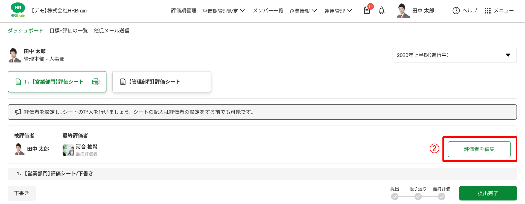Click the 最終評価 step checkmark
Image resolution: width=525 pixels, height=204 pixels.
[442, 196]
